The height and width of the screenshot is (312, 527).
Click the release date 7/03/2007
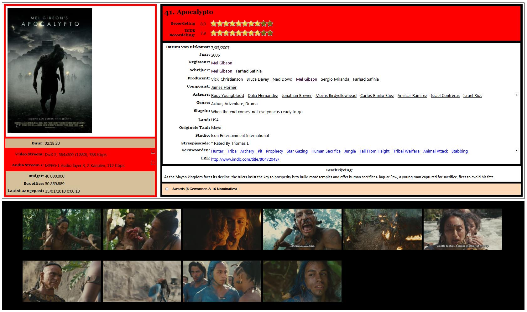click(x=220, y=48)
